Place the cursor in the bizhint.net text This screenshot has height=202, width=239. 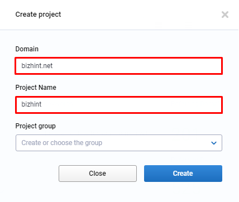(37, 66)
